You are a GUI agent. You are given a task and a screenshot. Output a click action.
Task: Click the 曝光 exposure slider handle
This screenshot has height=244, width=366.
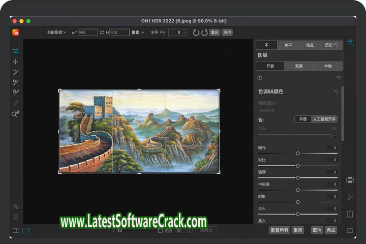(x=298, y=153)
